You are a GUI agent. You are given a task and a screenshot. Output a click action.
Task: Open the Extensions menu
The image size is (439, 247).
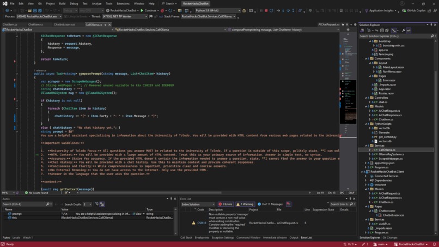[123, 4]
